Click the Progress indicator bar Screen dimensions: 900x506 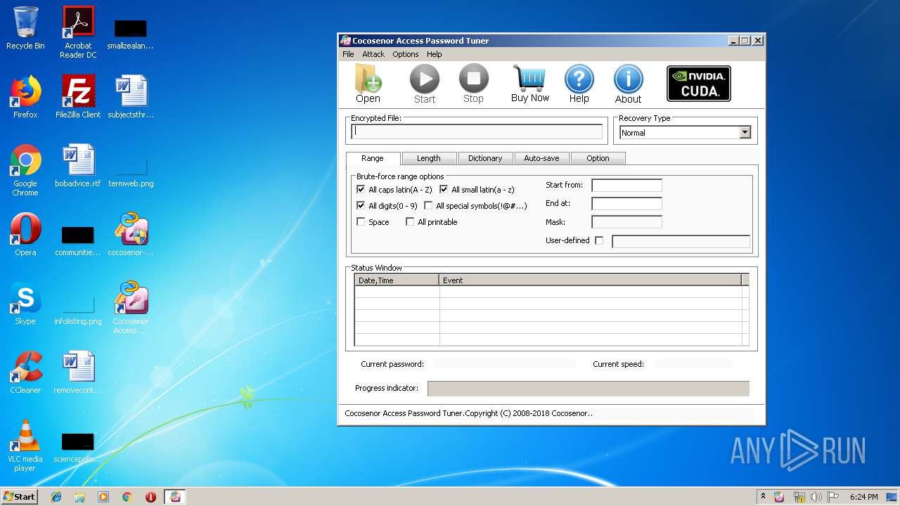[x=589, y=389]
